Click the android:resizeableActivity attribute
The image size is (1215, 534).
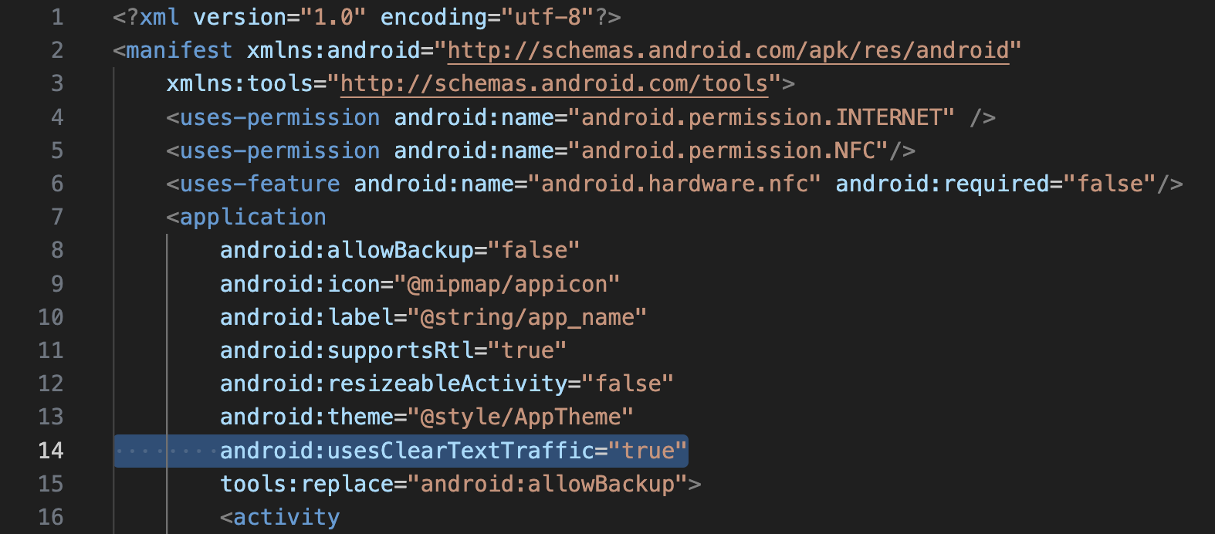point(394,384)
